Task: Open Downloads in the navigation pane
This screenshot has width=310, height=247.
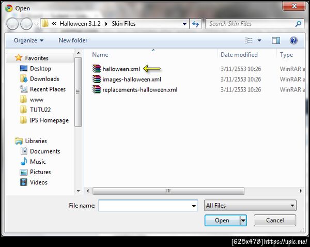Action: click(x=44, y=79)
